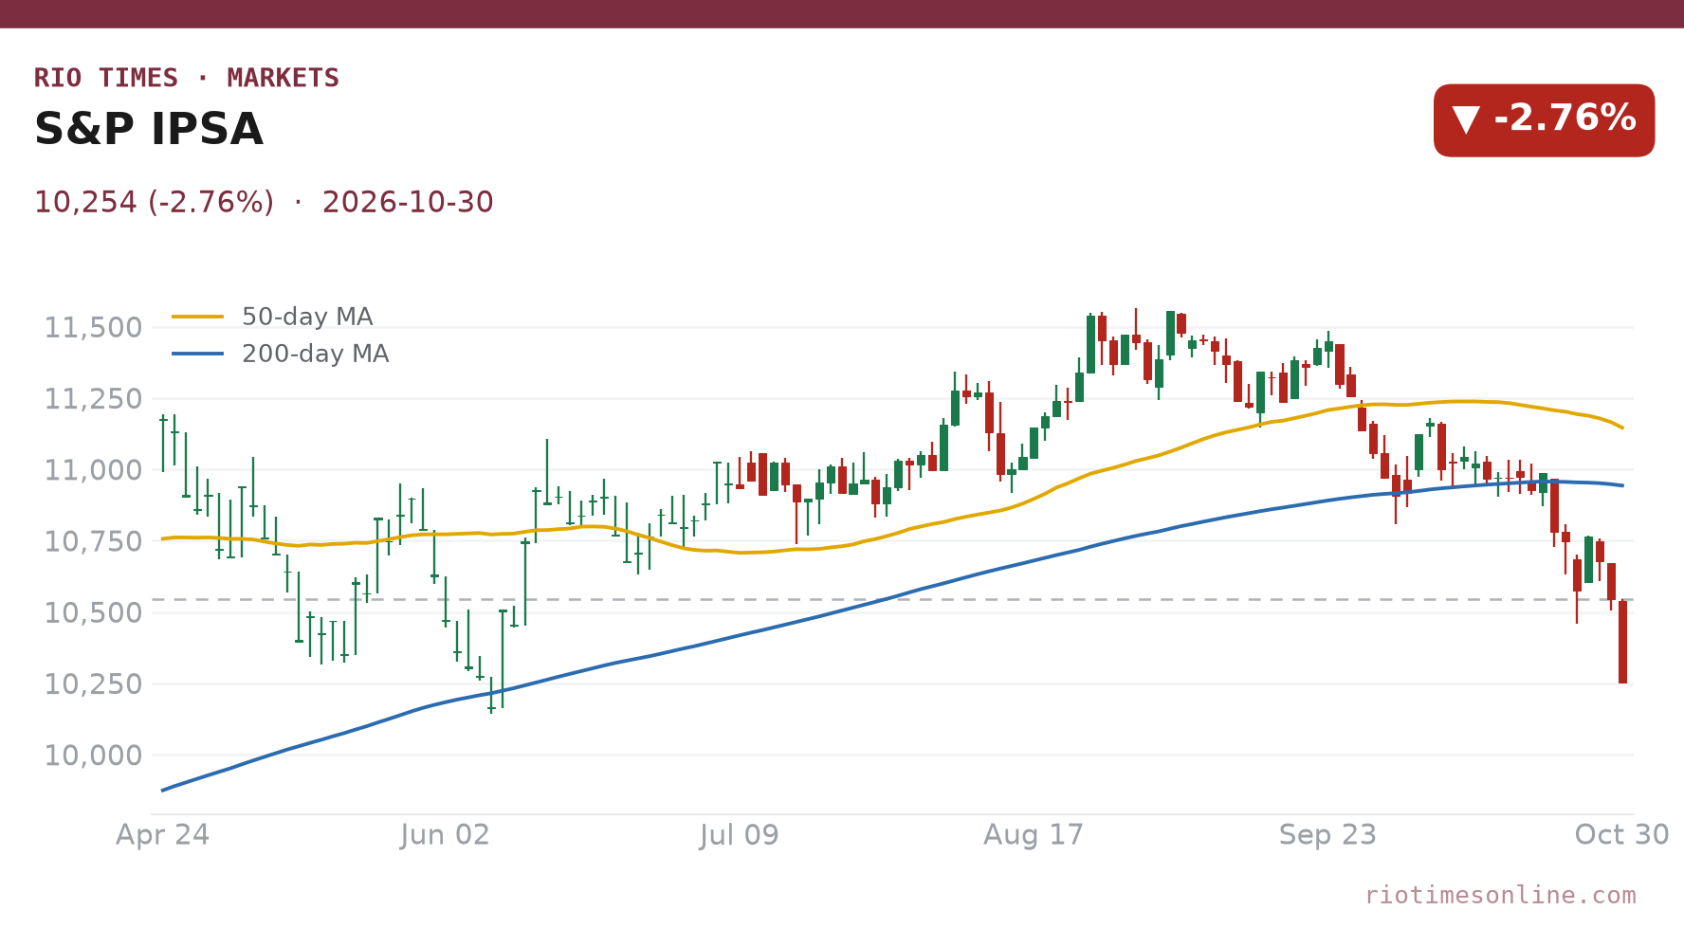Click the 10,500 y-axis label
The height and width of the screenshot is (947, 1684).
[x=93, y=612]
